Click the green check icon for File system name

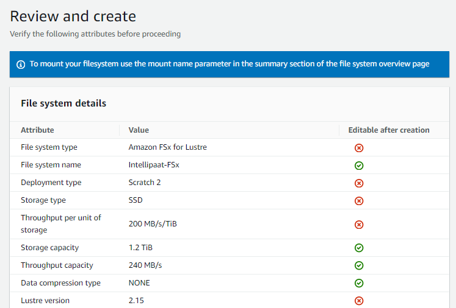click(359, 166)
